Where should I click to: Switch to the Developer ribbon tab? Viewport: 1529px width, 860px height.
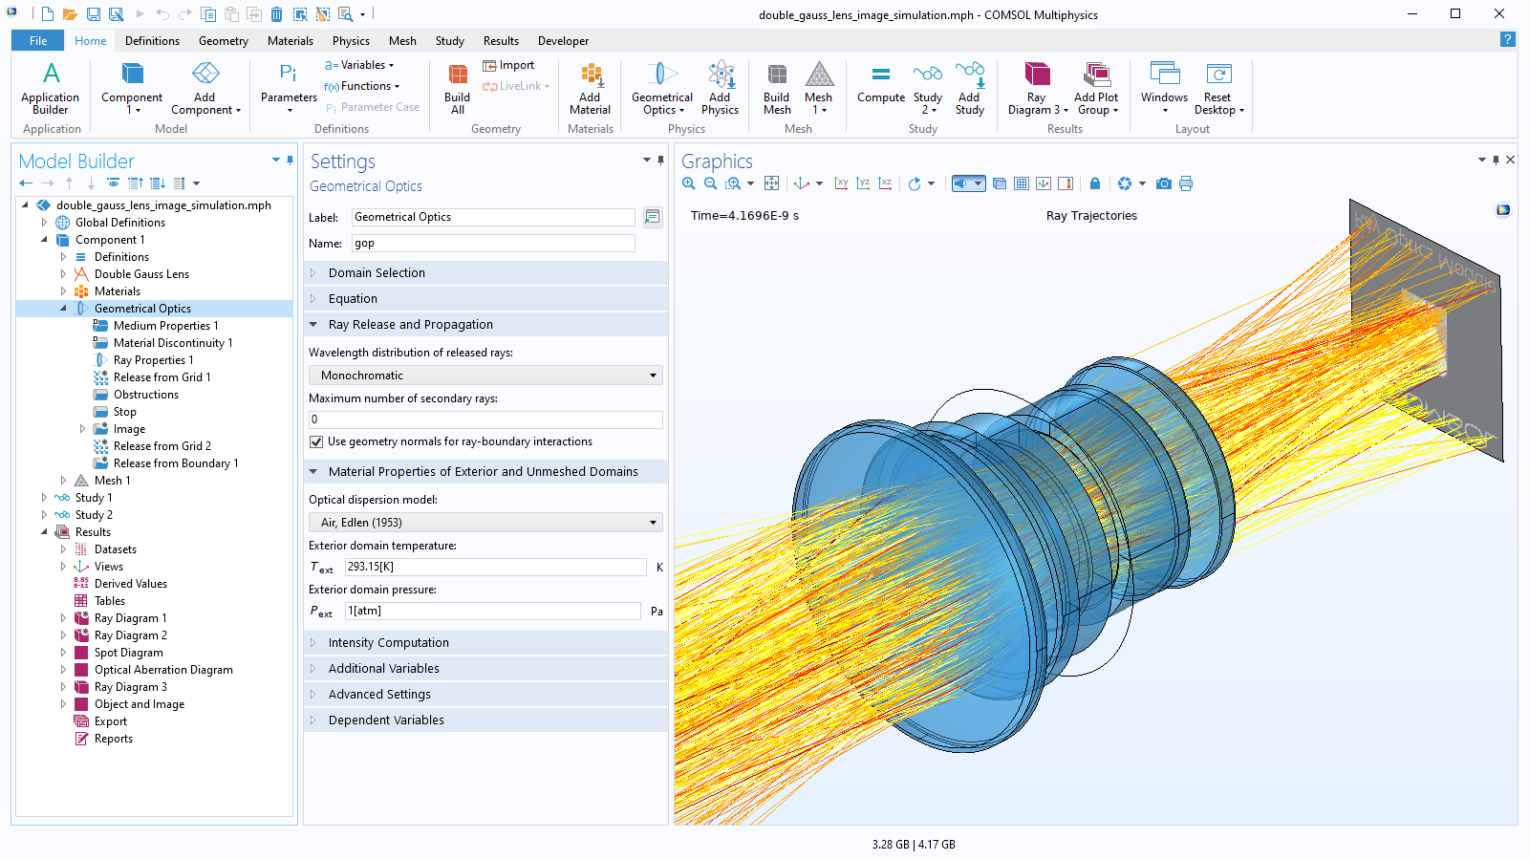tap(563, 41)
